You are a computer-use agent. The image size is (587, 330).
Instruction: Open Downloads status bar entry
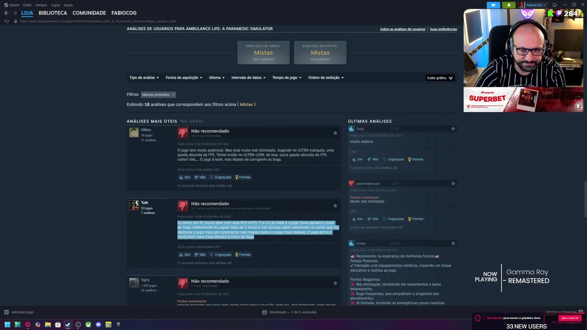(289, 312)
